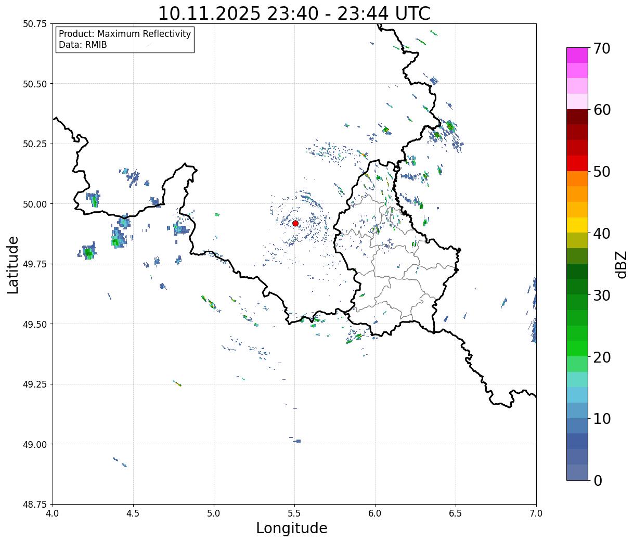Click the longitude tick label '7.0'

[x=536, y=513]
